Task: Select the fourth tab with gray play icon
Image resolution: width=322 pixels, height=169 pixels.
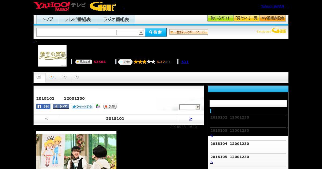Action: [76, 77]
